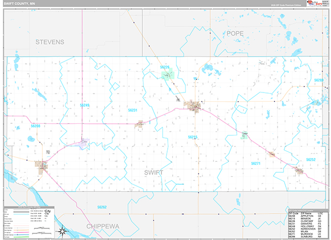Click the Murdock town area on southeast highway
331x240 pixels.
click(272, 154)
